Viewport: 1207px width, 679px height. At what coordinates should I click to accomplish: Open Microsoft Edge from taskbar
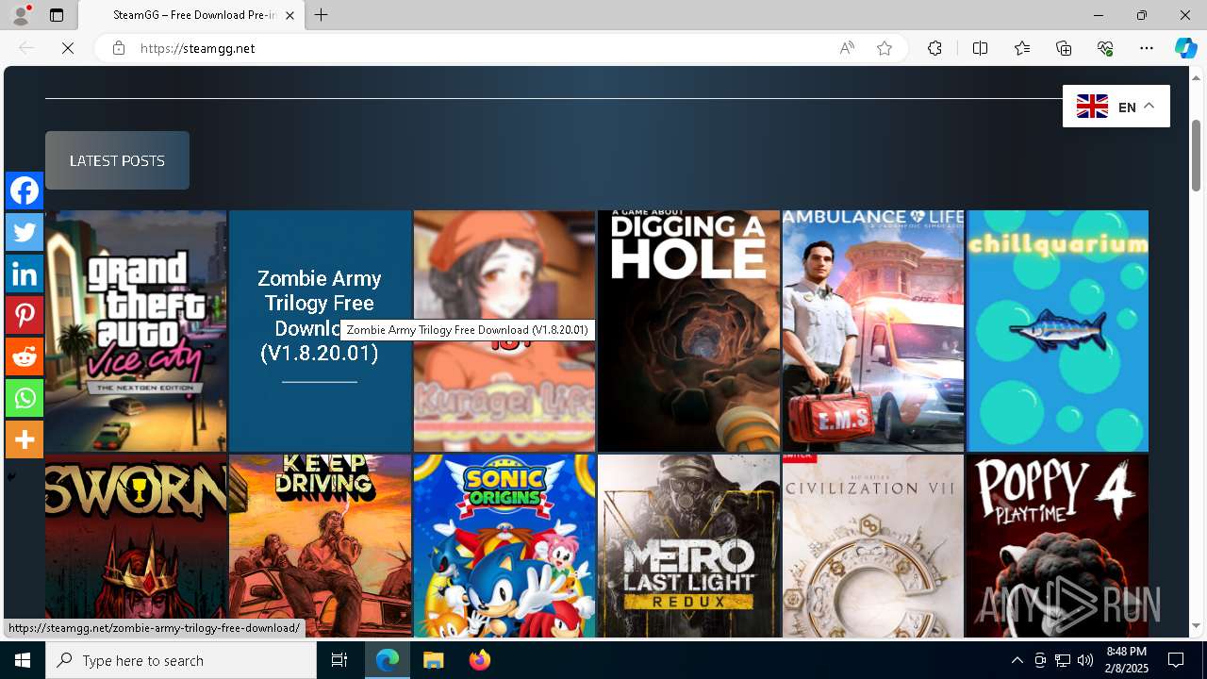[x=388, y=660]
